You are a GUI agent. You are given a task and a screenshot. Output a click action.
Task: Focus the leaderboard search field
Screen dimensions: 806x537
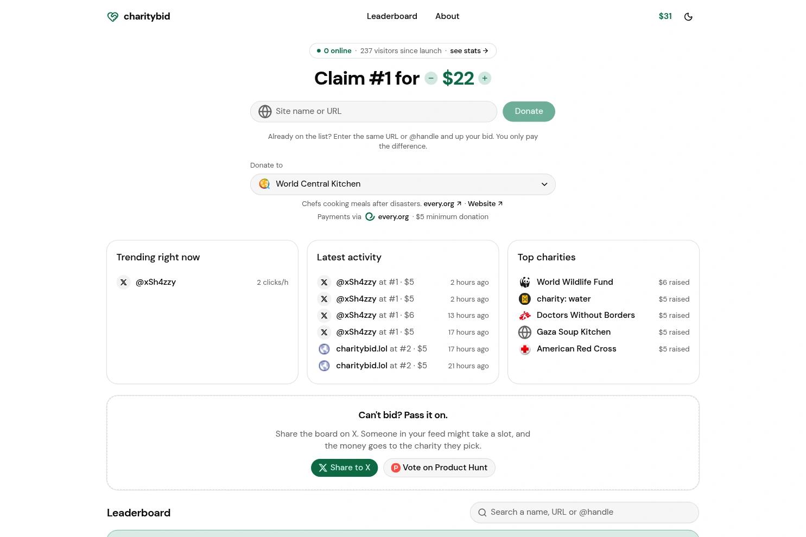[x=584, y=513]
